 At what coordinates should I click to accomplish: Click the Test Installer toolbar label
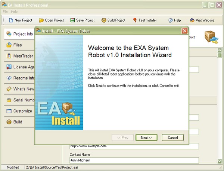[x=148, y=20]
